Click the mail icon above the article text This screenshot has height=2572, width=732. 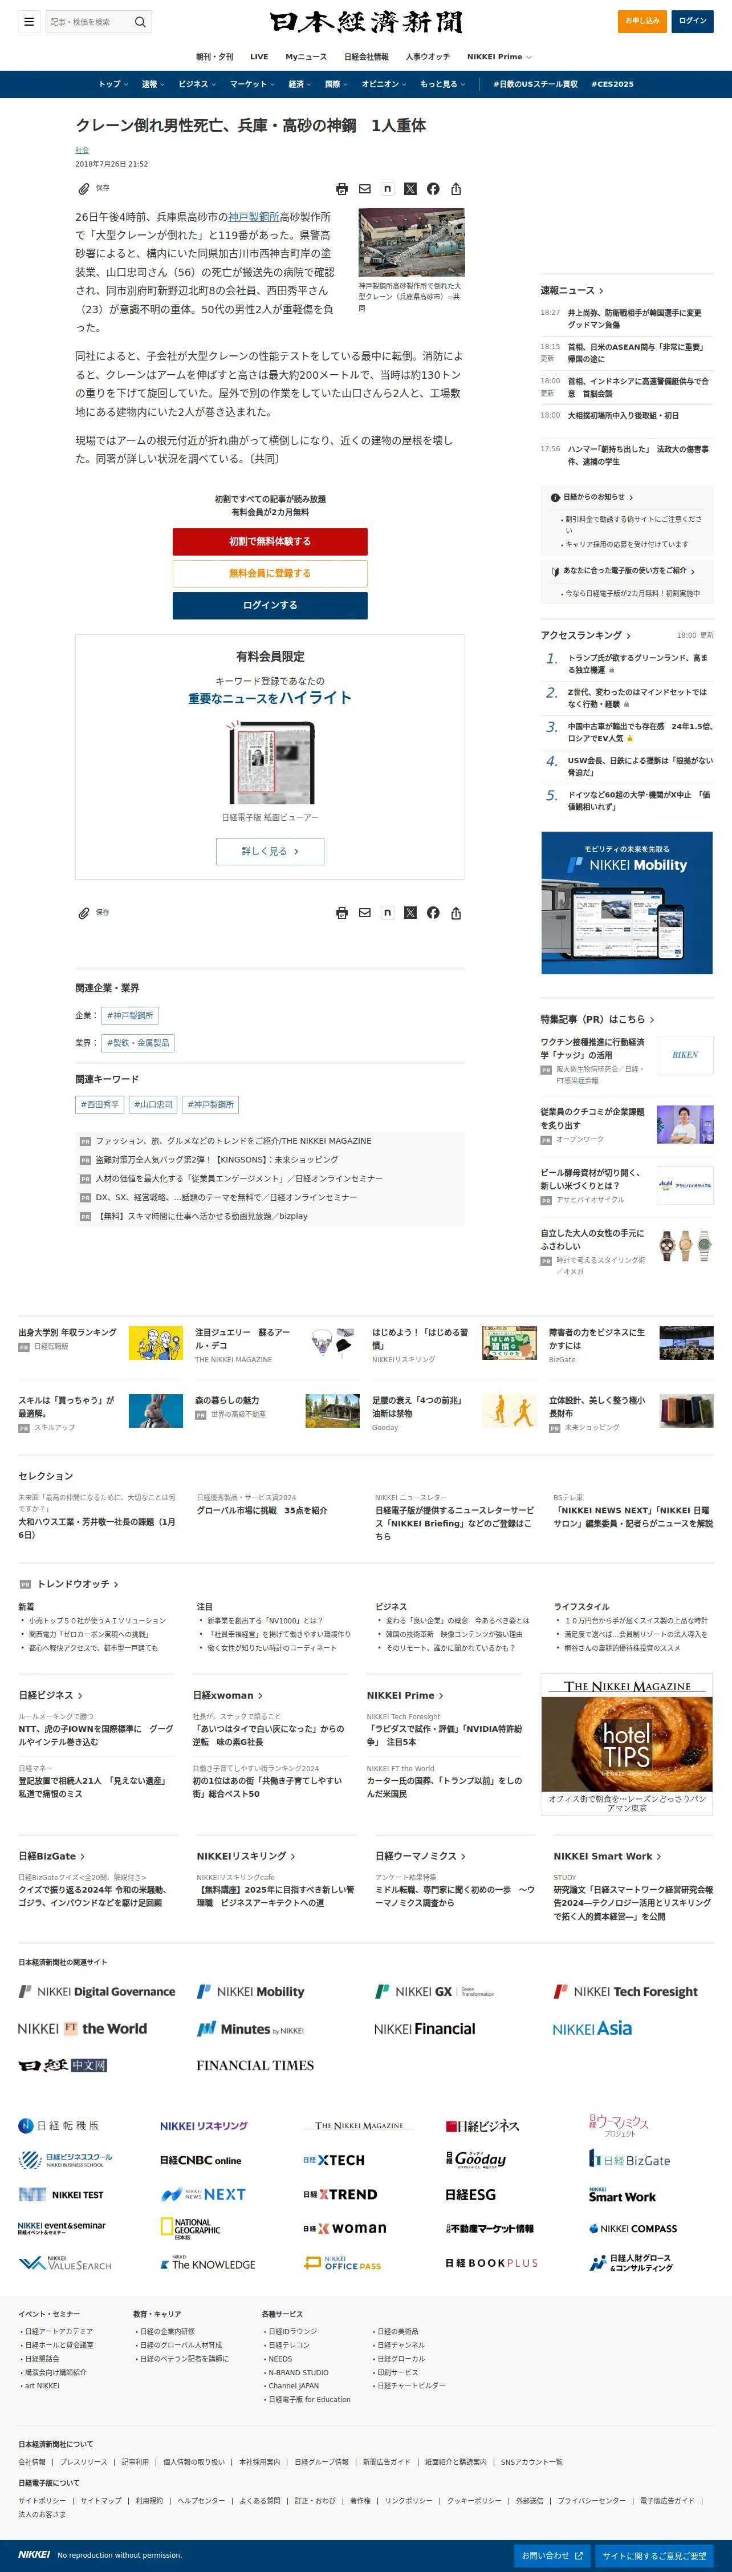365,189
